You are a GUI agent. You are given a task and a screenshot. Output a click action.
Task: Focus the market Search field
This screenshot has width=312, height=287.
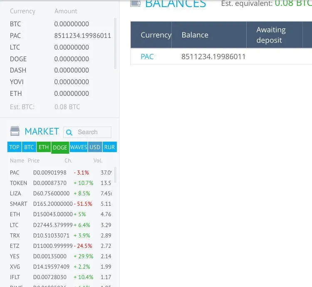point(87,132)
